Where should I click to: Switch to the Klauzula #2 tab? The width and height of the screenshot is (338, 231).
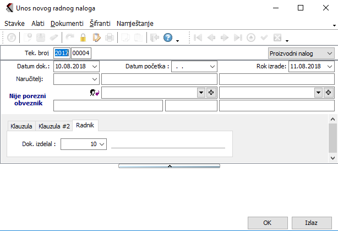click(x=54, y=126)
